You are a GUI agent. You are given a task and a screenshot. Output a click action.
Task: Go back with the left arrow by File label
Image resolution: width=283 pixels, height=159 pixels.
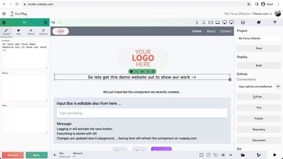[55, 155]
